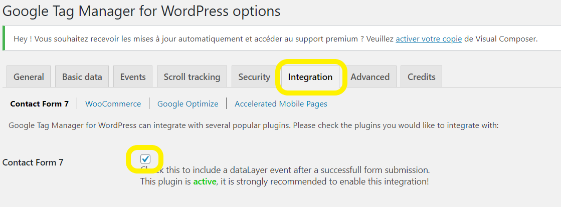The width and height of the screenshot is (561, 207).
Task: Uncheck the Contact Form 7 integration checkbox
Action: (x=145, y=159)
